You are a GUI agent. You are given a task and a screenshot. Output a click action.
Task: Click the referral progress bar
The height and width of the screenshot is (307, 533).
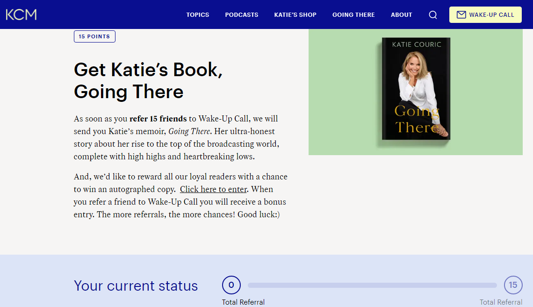[372, 285]
